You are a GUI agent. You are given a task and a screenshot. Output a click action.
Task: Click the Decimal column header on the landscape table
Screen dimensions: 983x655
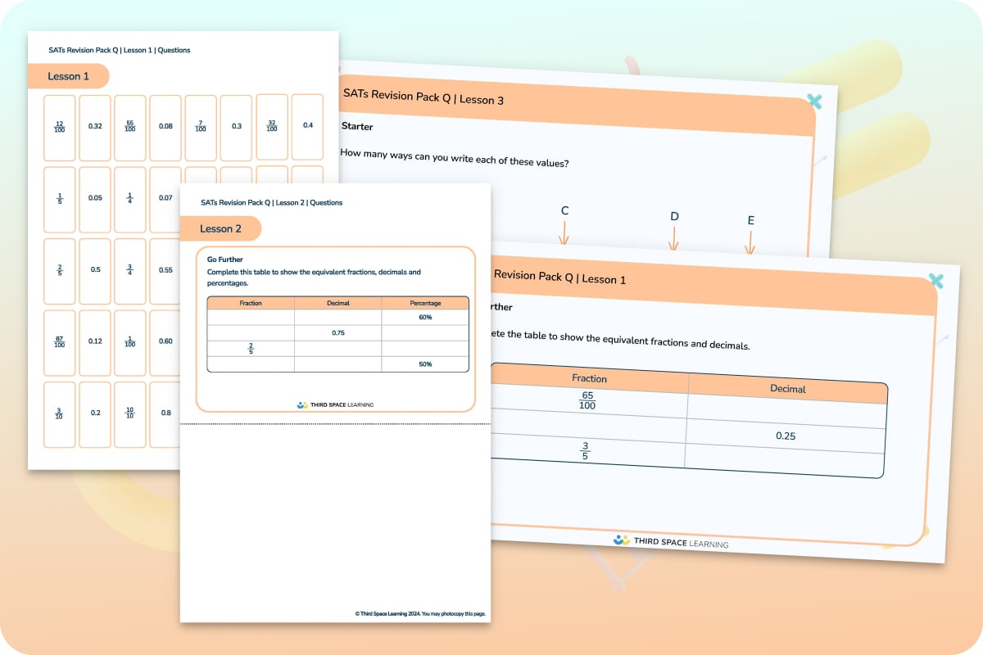pos(787,389)
